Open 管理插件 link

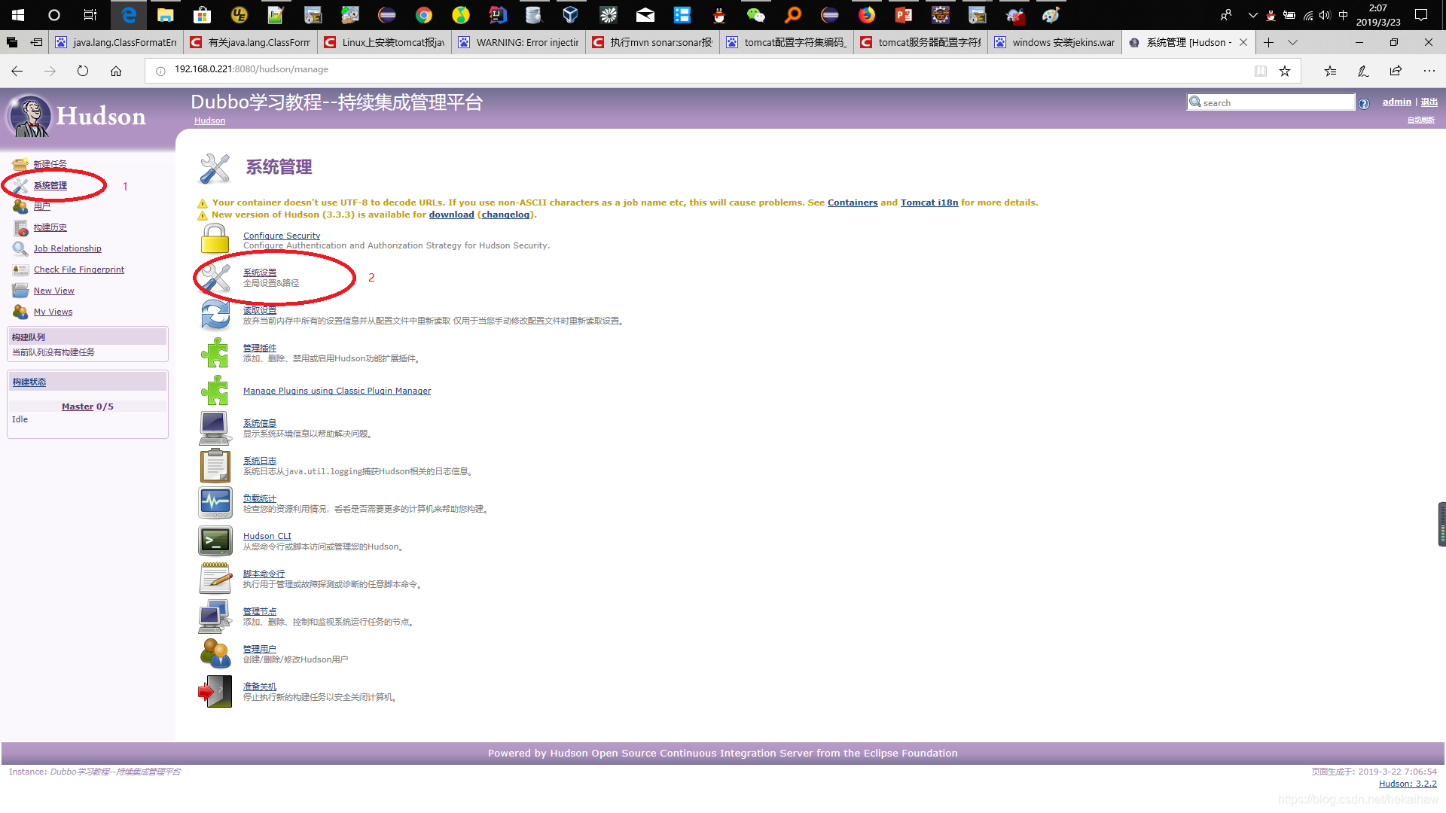click(x=260, y=348)
